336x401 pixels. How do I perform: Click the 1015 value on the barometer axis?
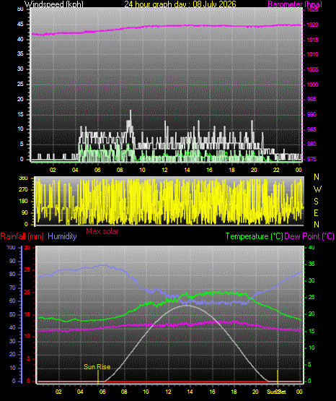312,40
